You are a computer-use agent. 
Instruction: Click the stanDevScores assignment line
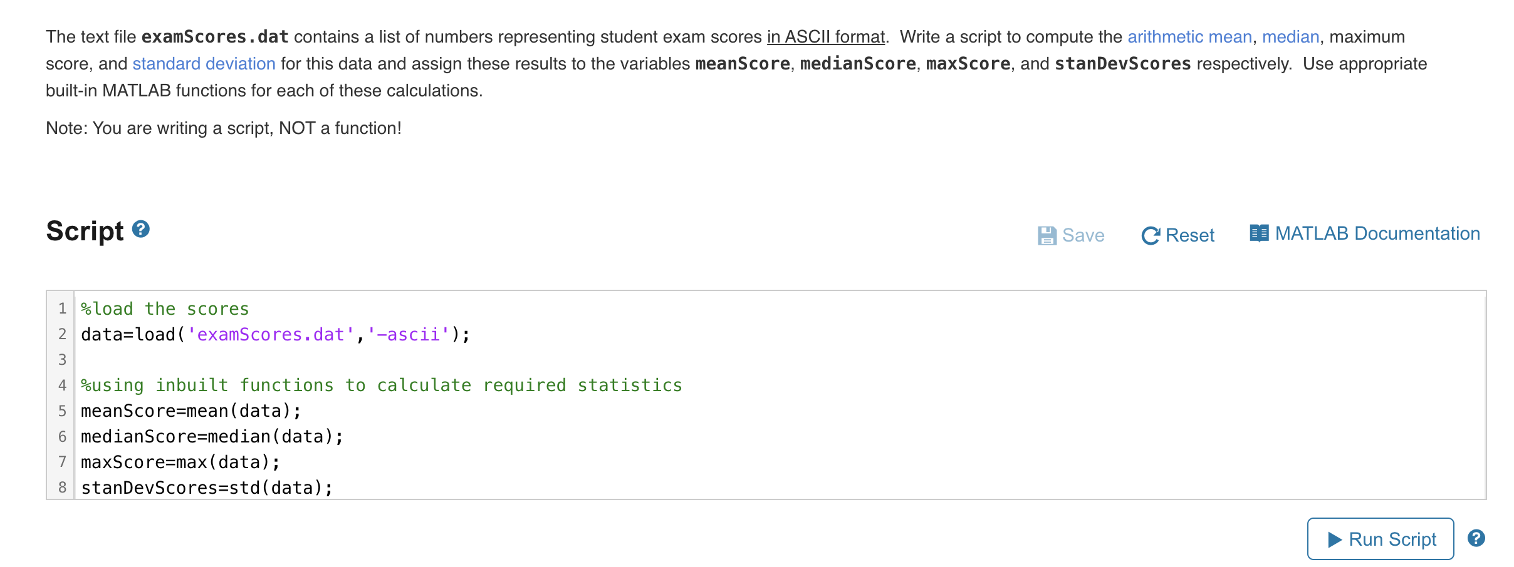click(x=206, y=487)
